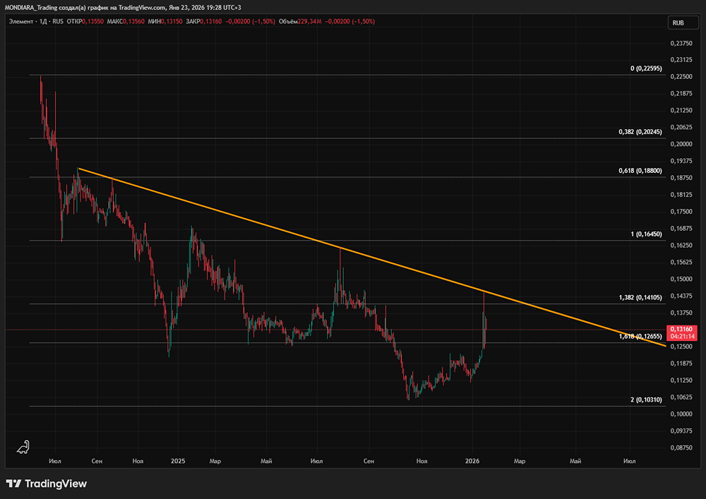Open the TradingView logo link
This screenshot has width=706, height=499.
click(x=47, y=483)
